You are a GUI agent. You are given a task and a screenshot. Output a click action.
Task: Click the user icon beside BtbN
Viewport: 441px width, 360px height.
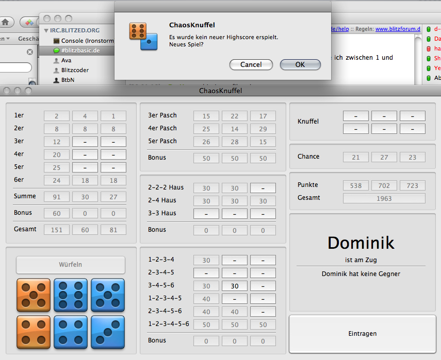56,80
